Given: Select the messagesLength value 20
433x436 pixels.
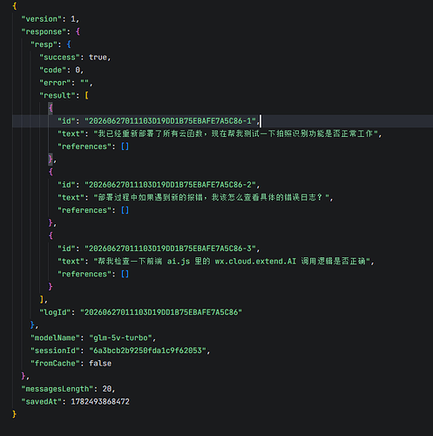Looking at the screenshot, I should (x=106, y=389).
